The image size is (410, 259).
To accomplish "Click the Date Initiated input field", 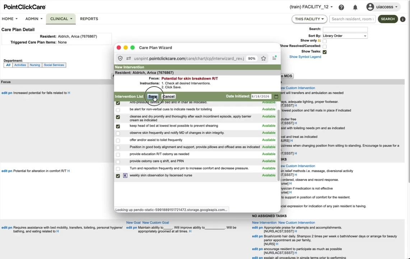I will [261, 96].
